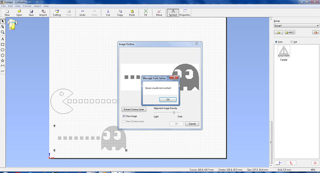Fit the view with Fit icon

tap(146, 12)
